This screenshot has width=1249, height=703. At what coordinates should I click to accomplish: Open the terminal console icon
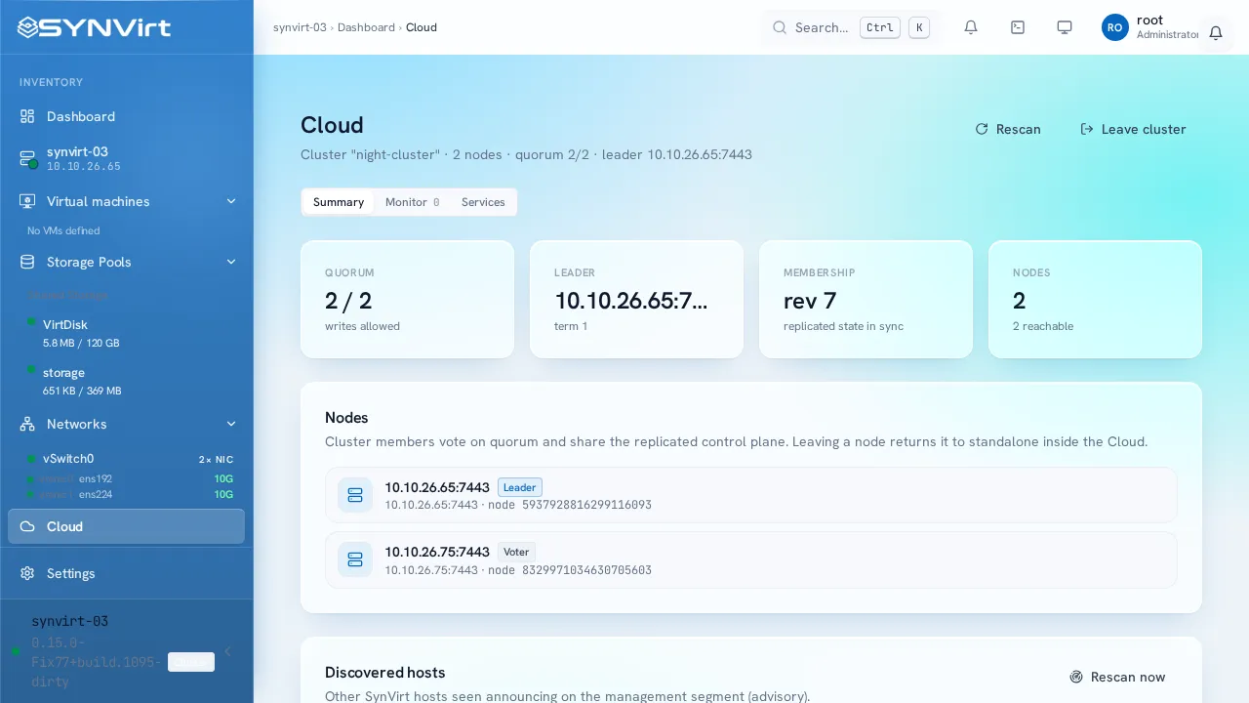[1018, 27]
